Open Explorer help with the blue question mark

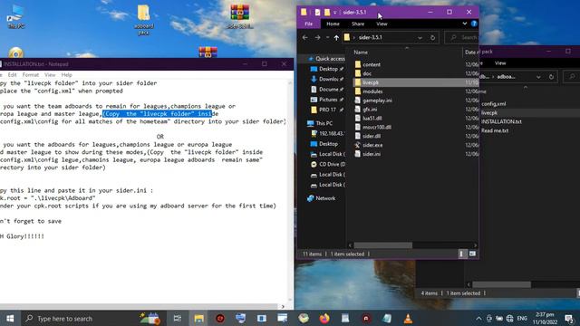coord(474,24)
